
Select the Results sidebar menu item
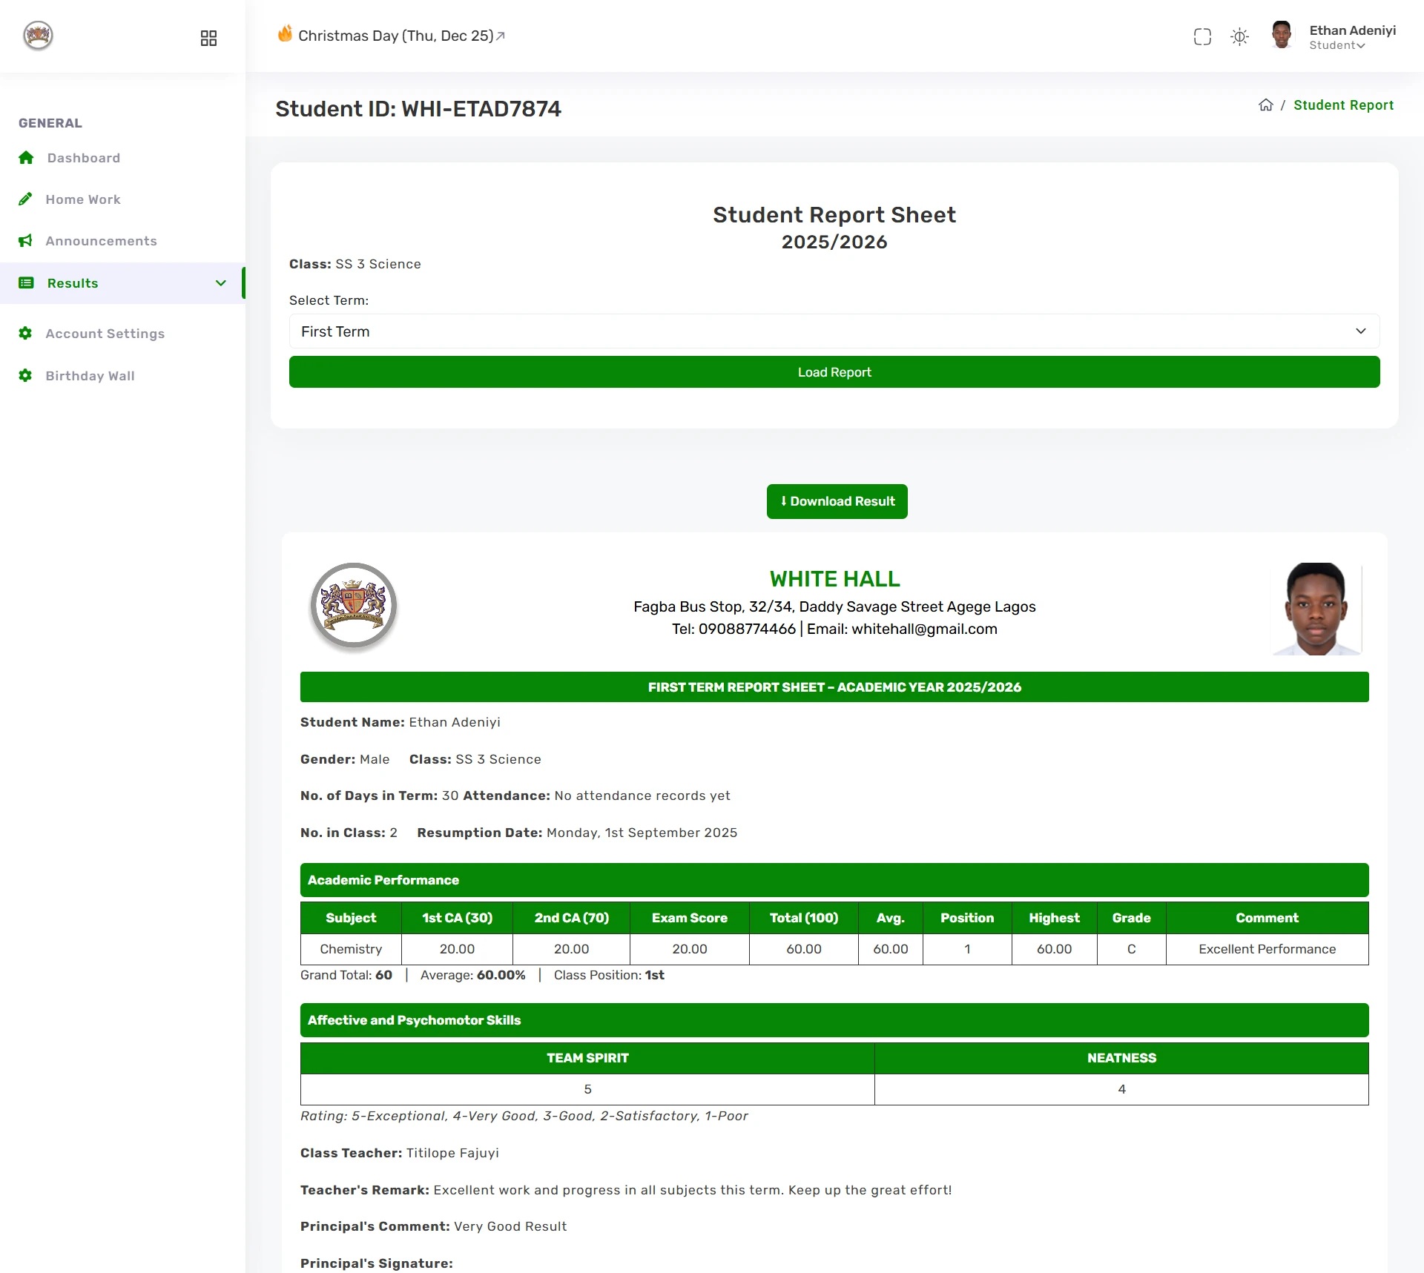122,283
